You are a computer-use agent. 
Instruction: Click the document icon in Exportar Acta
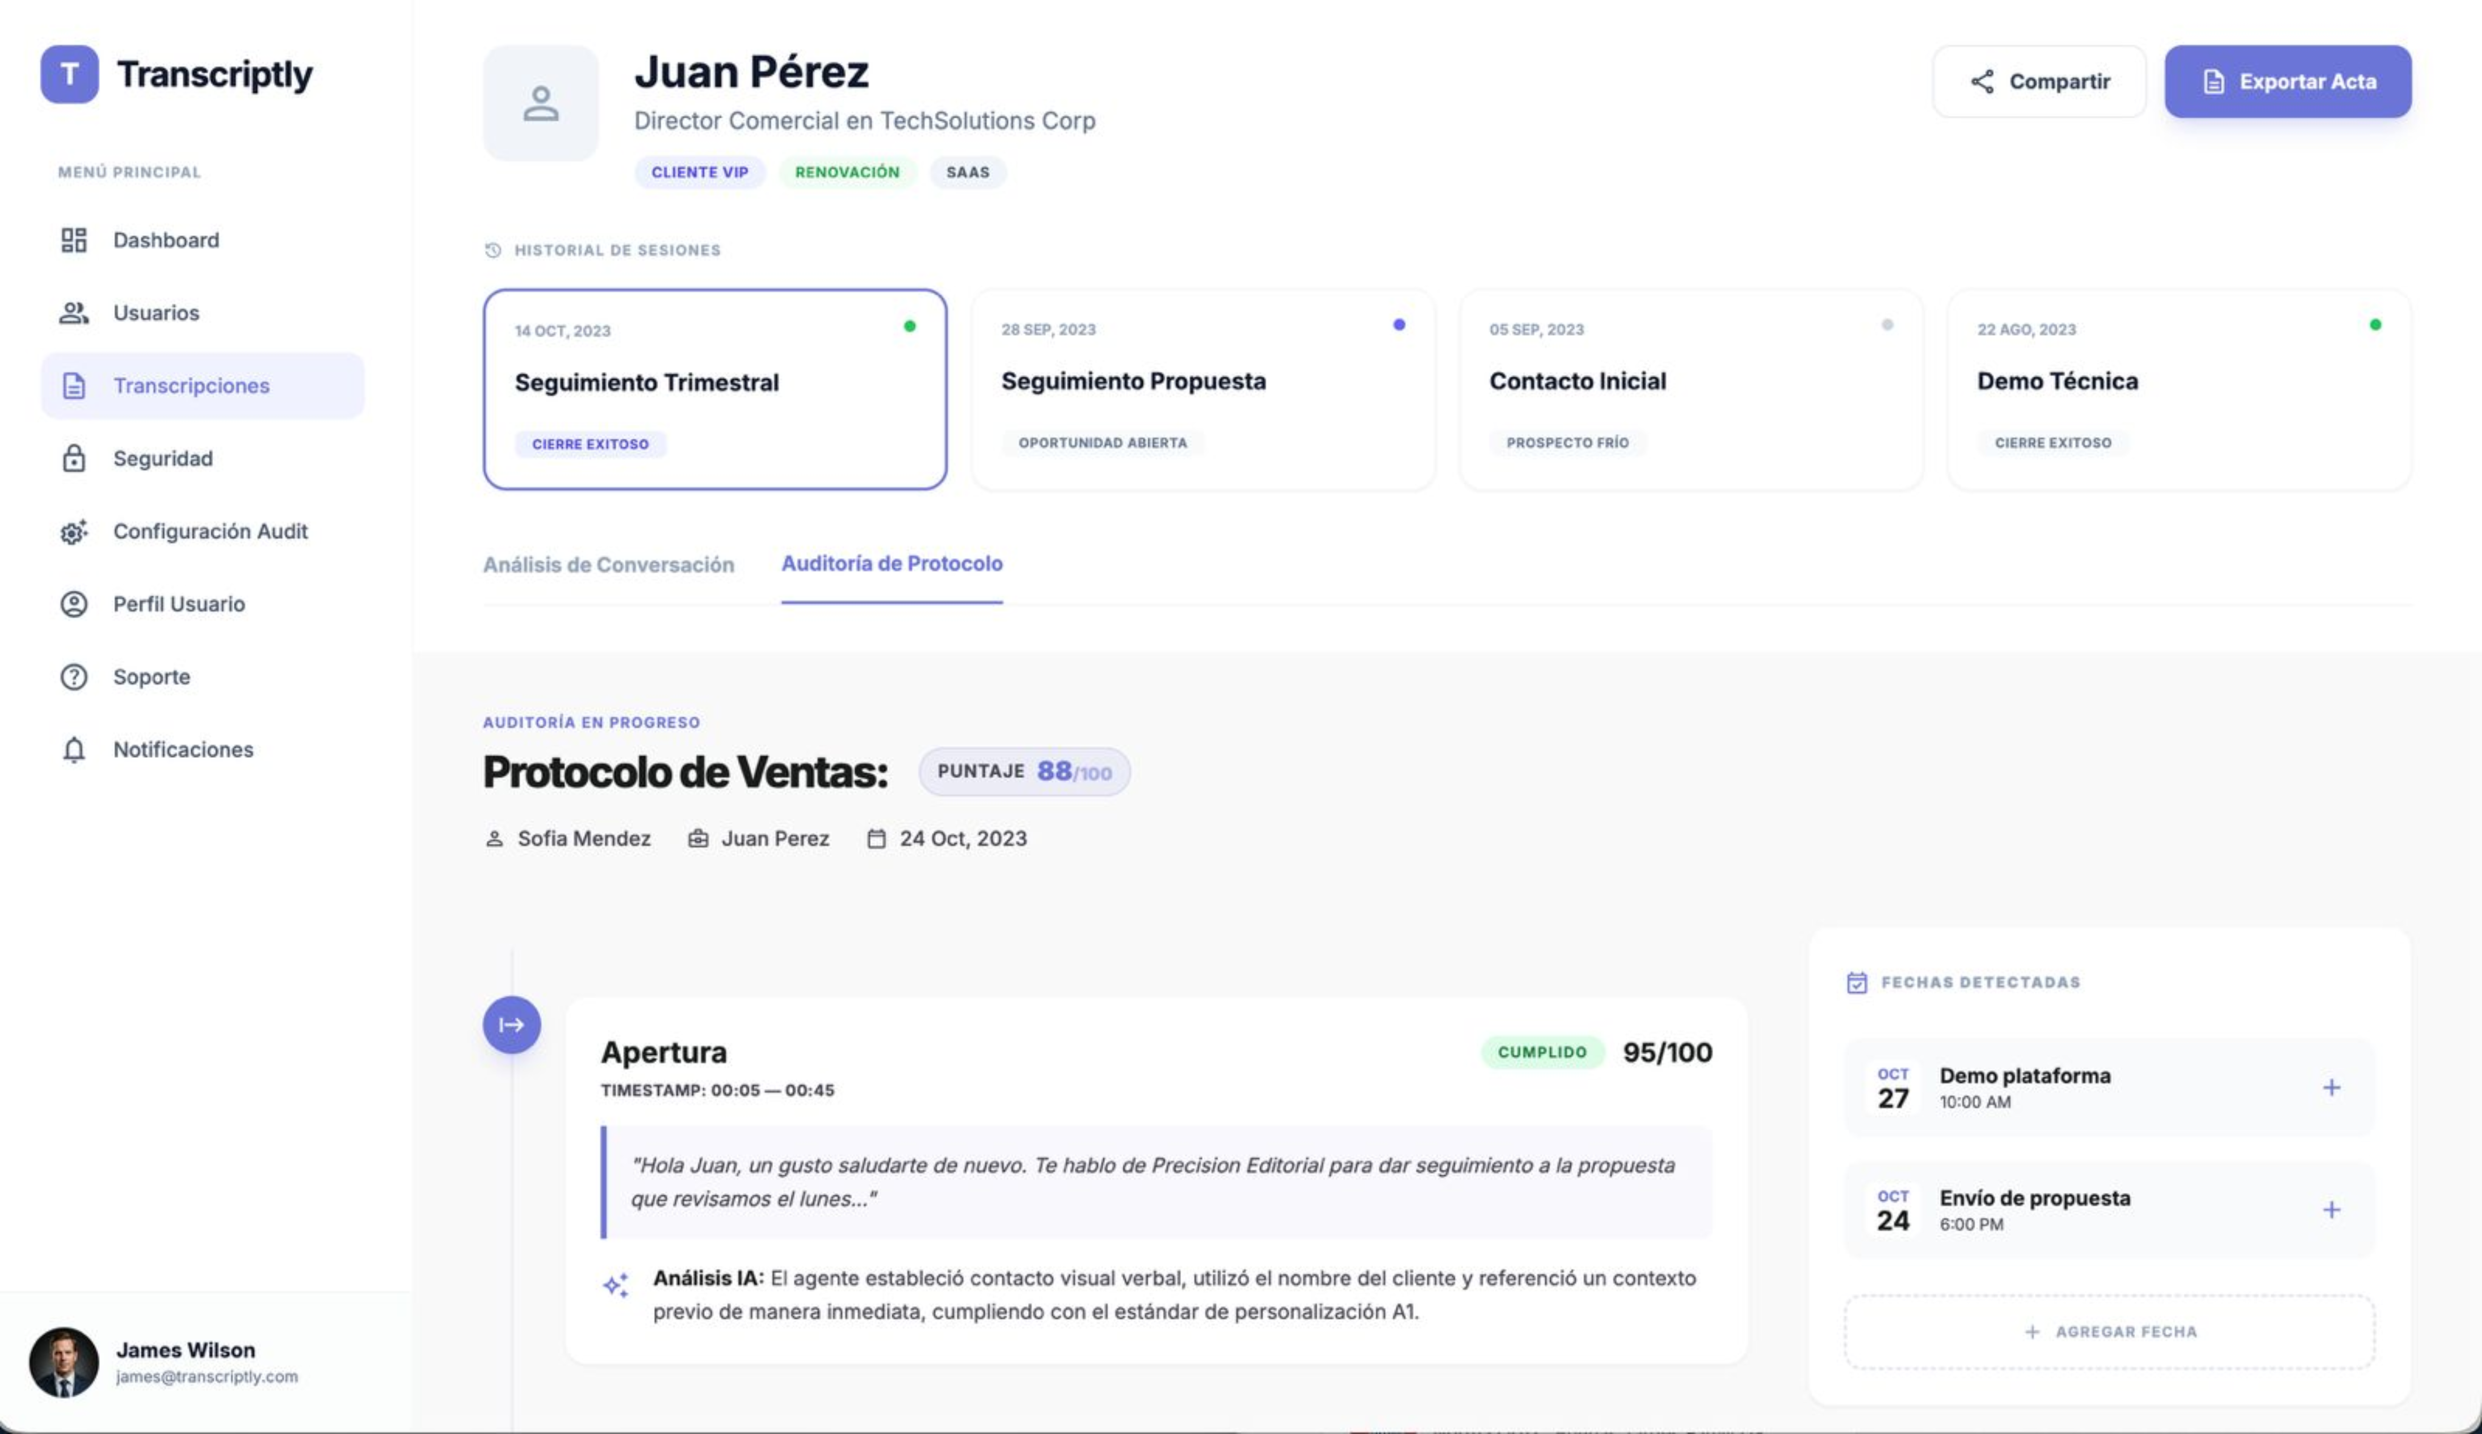tap(2213, 82)
